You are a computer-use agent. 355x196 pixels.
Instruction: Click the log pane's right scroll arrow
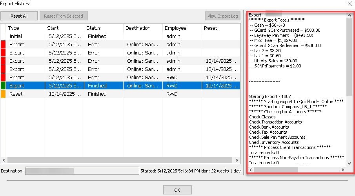pos(343,170)
